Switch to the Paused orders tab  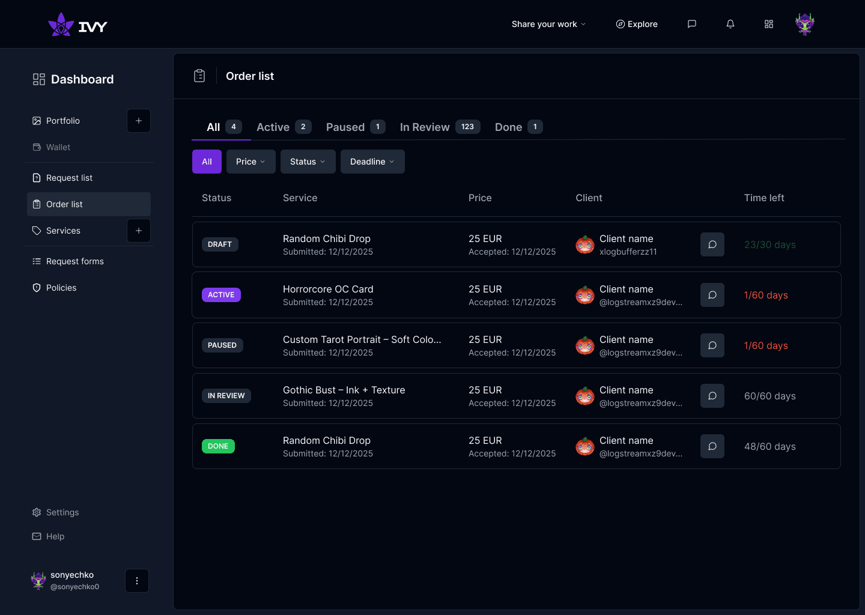click(x=356, y=127)
